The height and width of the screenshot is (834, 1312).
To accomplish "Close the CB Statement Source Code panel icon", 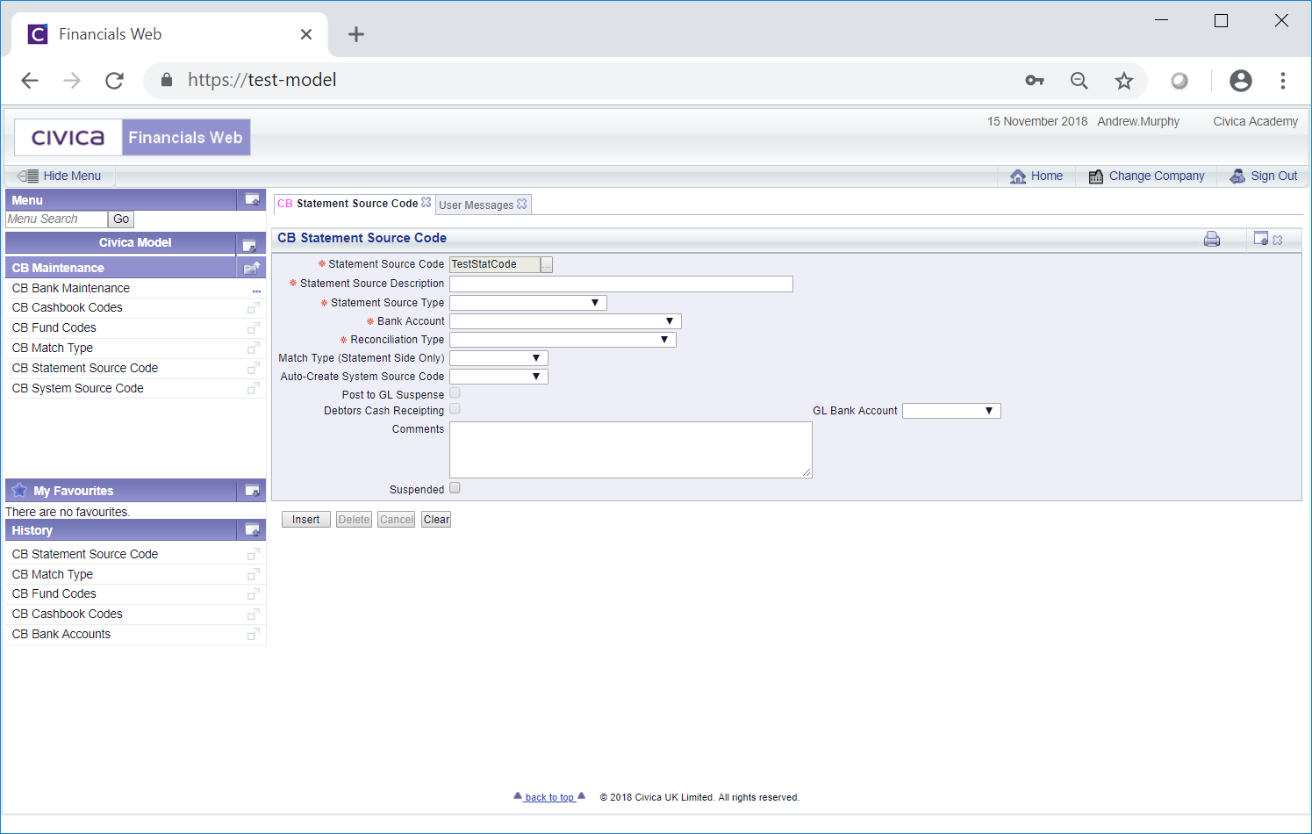I will (x=1278, y=240).
